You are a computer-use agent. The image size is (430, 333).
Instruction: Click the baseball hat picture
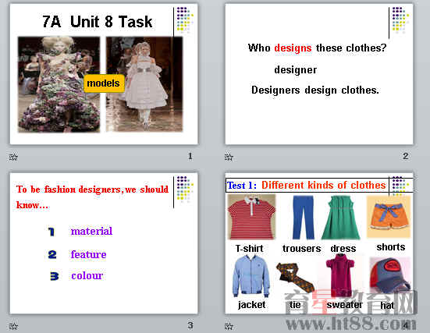coord(389,276)
